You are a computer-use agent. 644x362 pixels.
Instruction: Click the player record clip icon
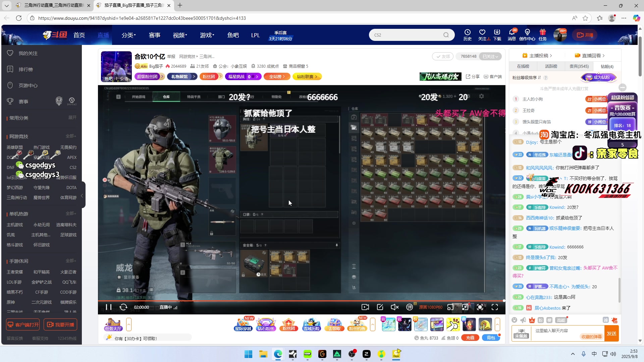(x=365, y=307)
